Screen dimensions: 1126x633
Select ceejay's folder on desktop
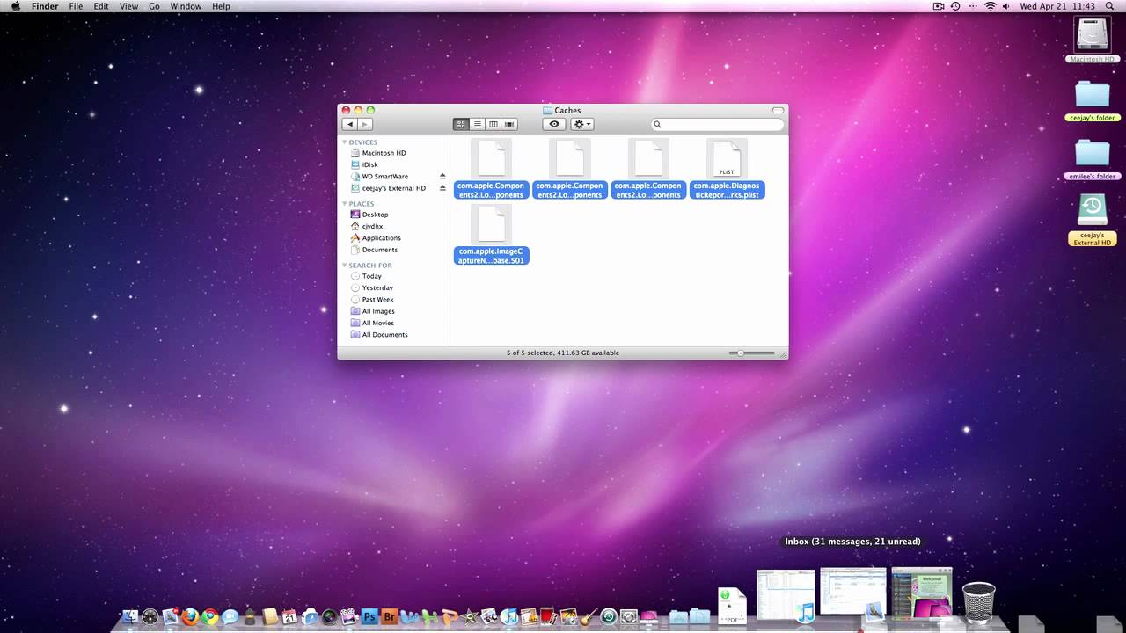pos(1092,100)
